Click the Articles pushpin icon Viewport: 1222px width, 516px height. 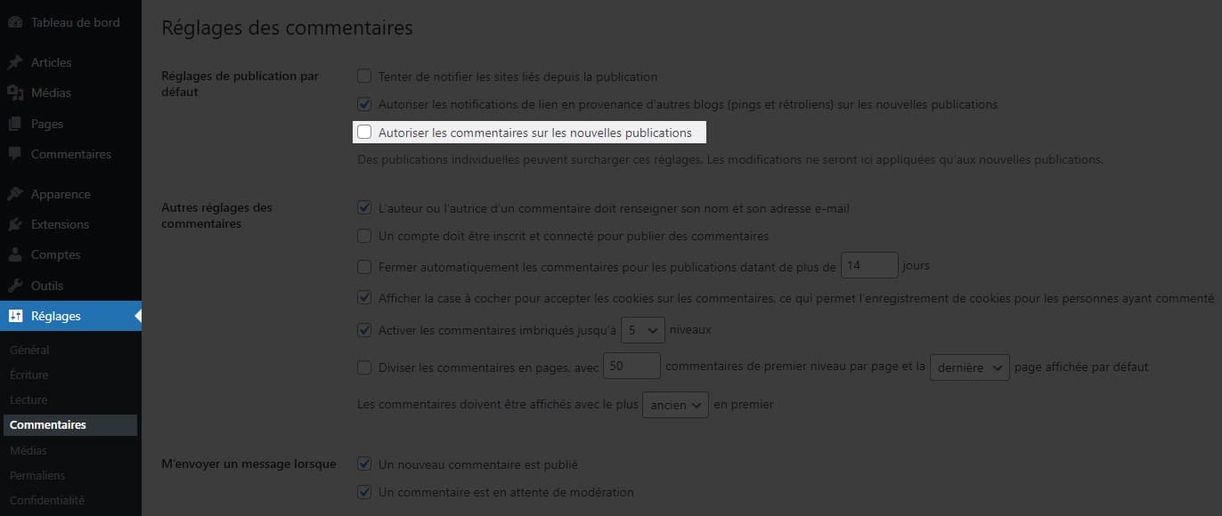coord(14,62)
